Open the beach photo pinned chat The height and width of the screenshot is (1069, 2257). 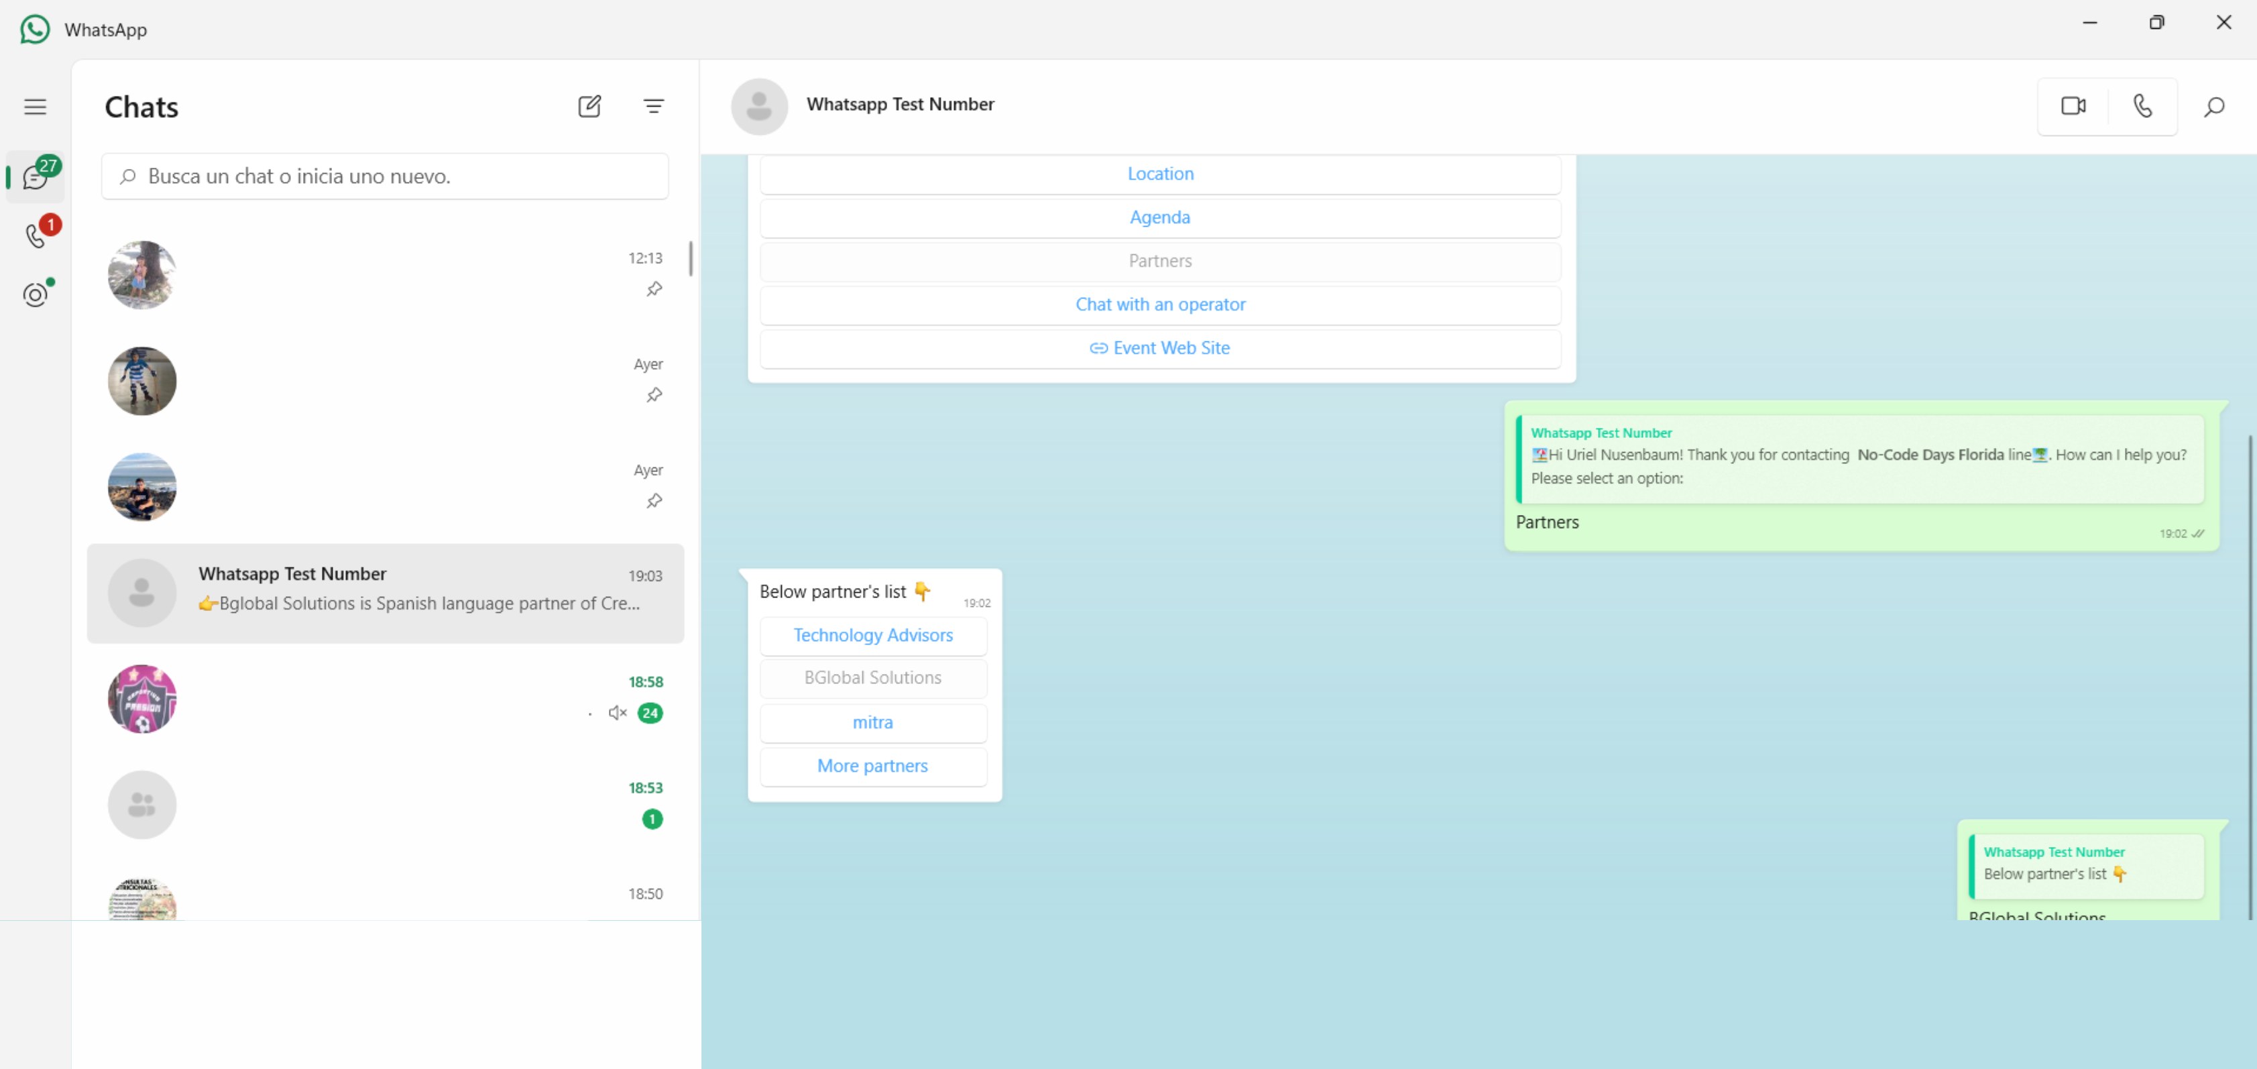point(386,486)
